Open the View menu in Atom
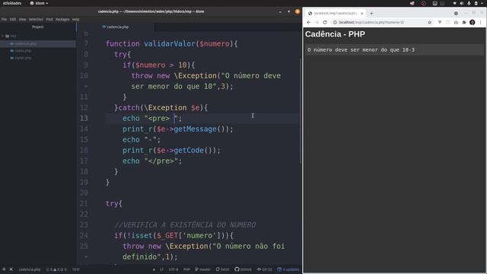487x274 pixels. [22, 19]
